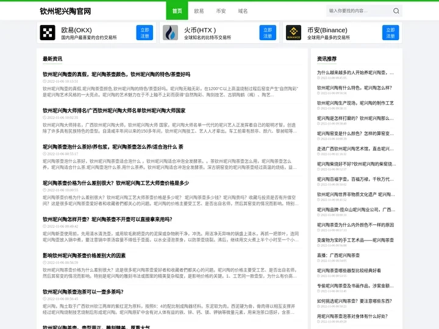Click the 资讯推荐 section heading

[327, 58]
